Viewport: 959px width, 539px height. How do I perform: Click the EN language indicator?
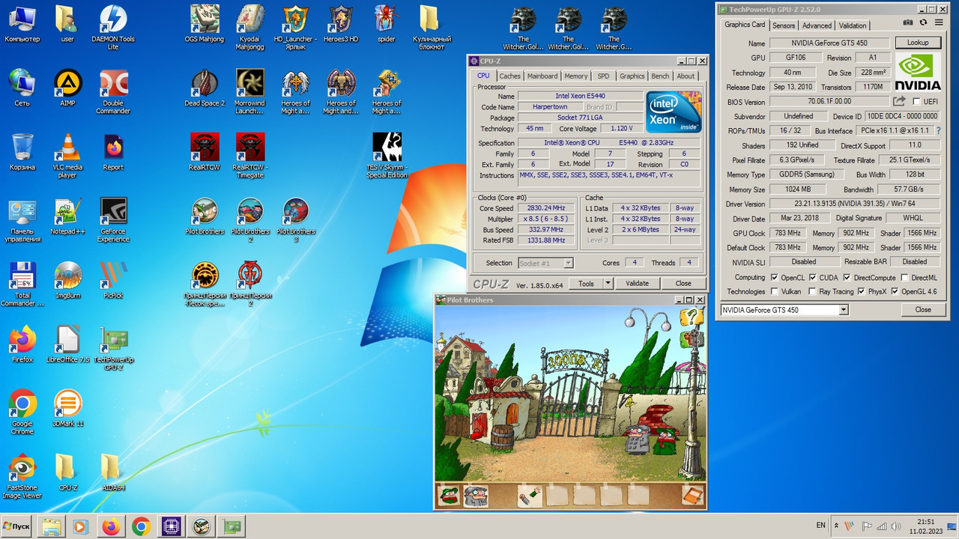pyautogui.click(x=821, y=526)
